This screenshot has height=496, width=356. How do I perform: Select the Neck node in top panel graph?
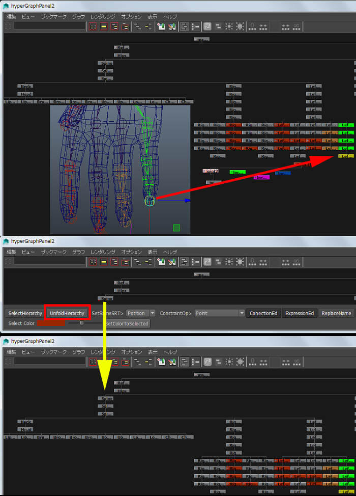click(x=25, y=87)
